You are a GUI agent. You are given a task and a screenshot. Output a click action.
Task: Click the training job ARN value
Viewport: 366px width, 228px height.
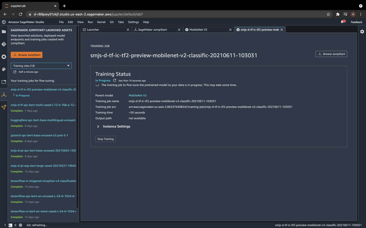[210, 107]
